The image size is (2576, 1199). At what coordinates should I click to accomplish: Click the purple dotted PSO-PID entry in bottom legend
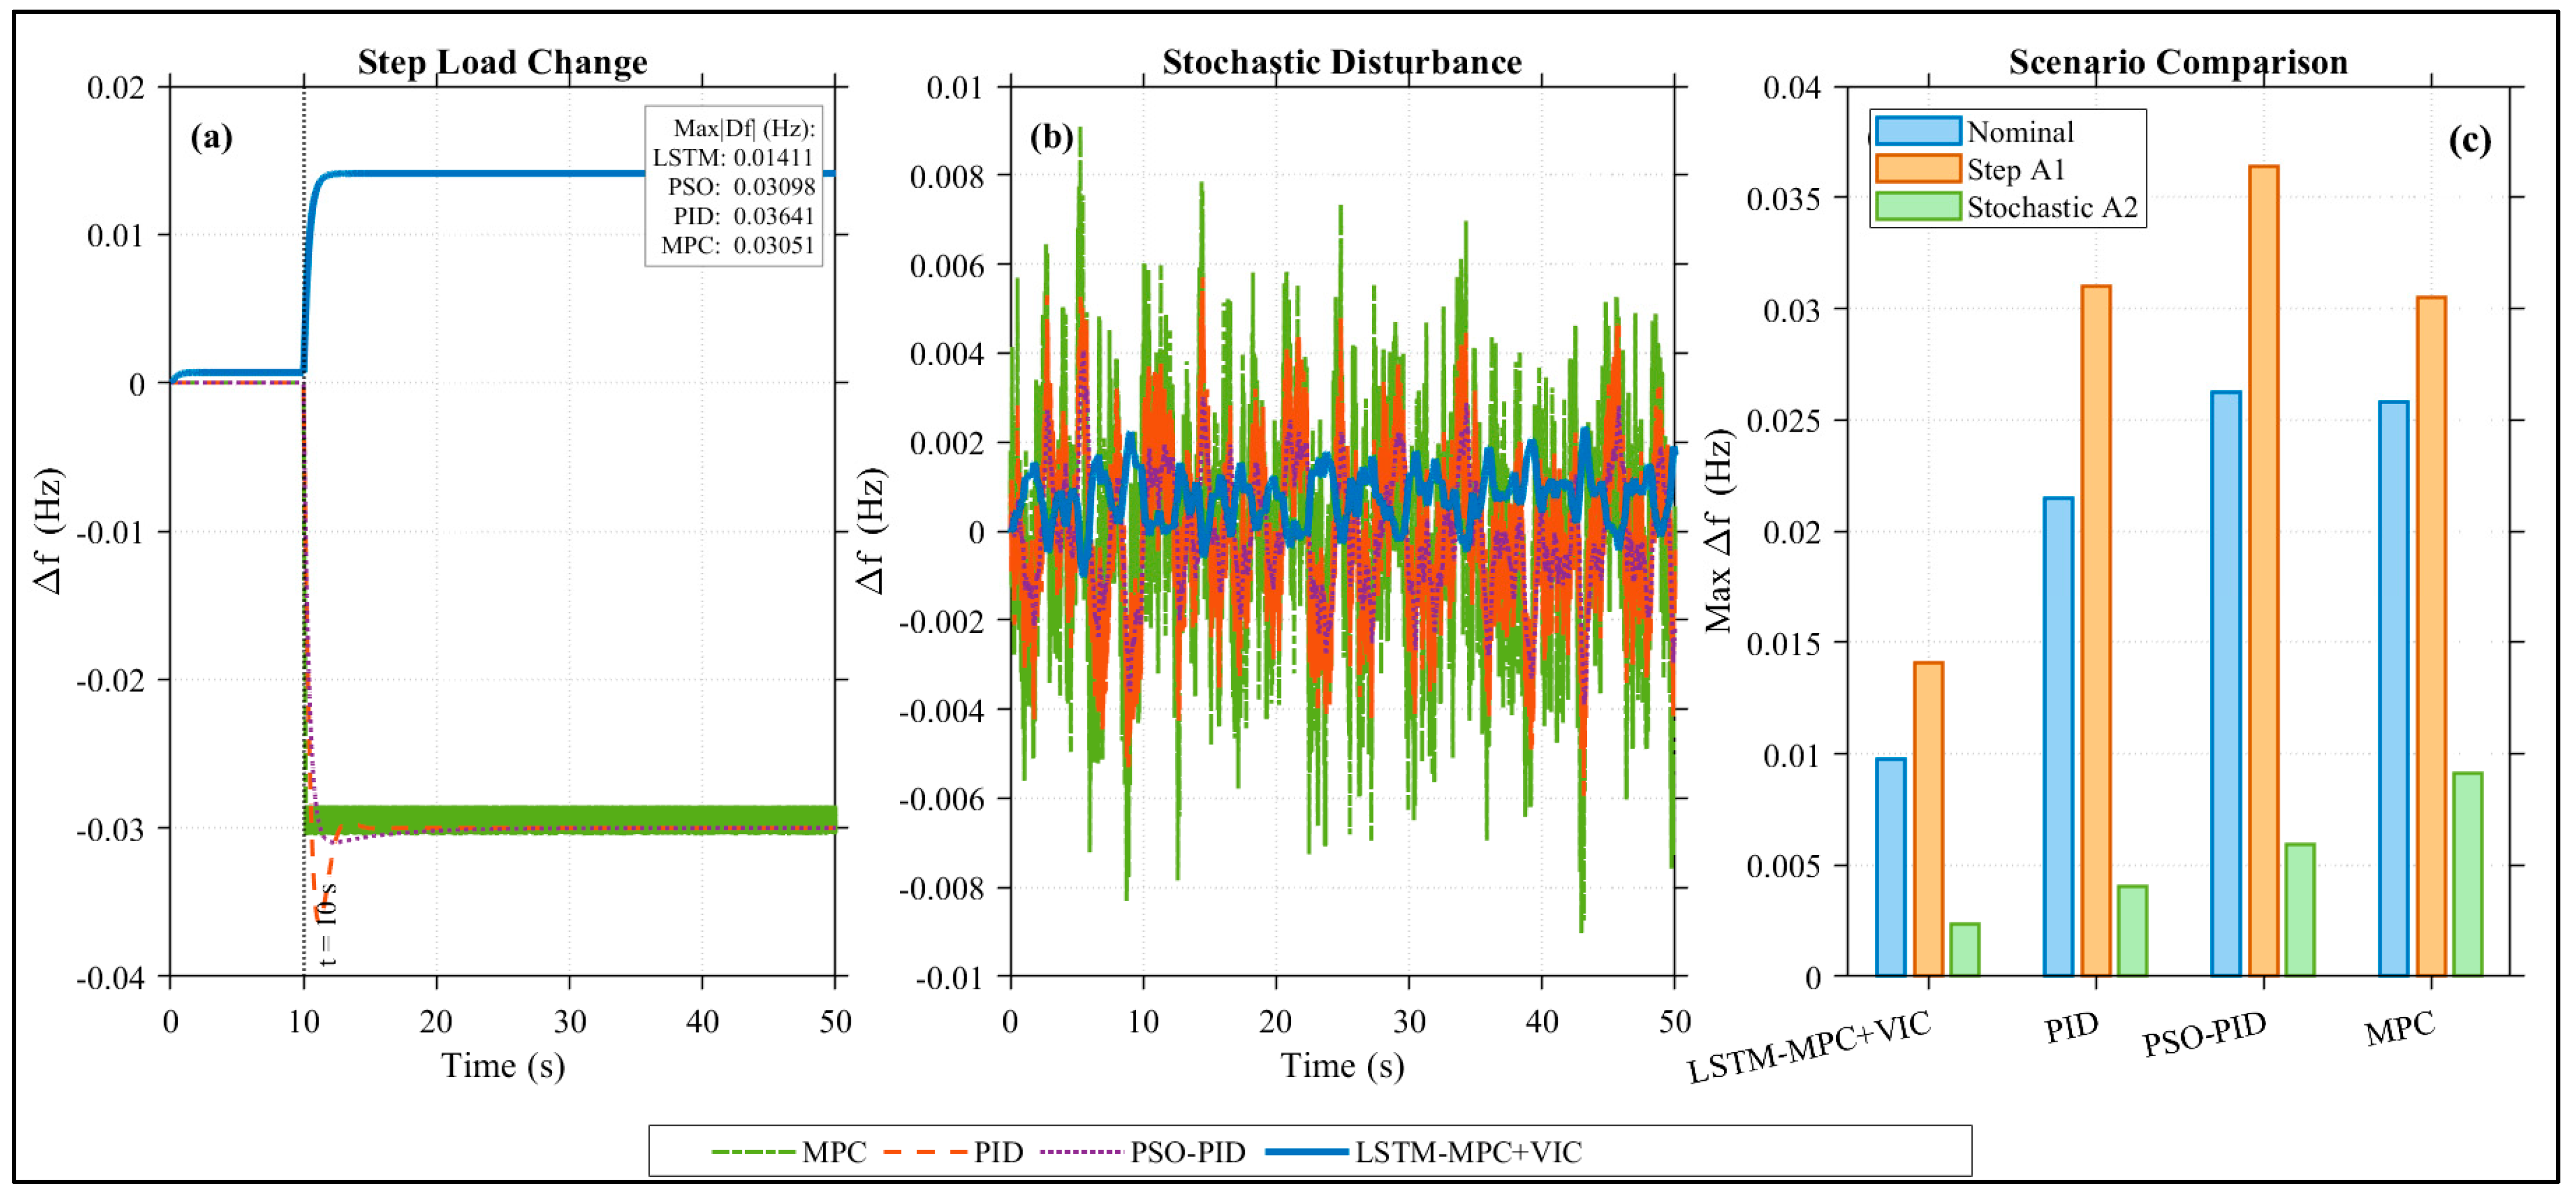tap(1143, 1151)
